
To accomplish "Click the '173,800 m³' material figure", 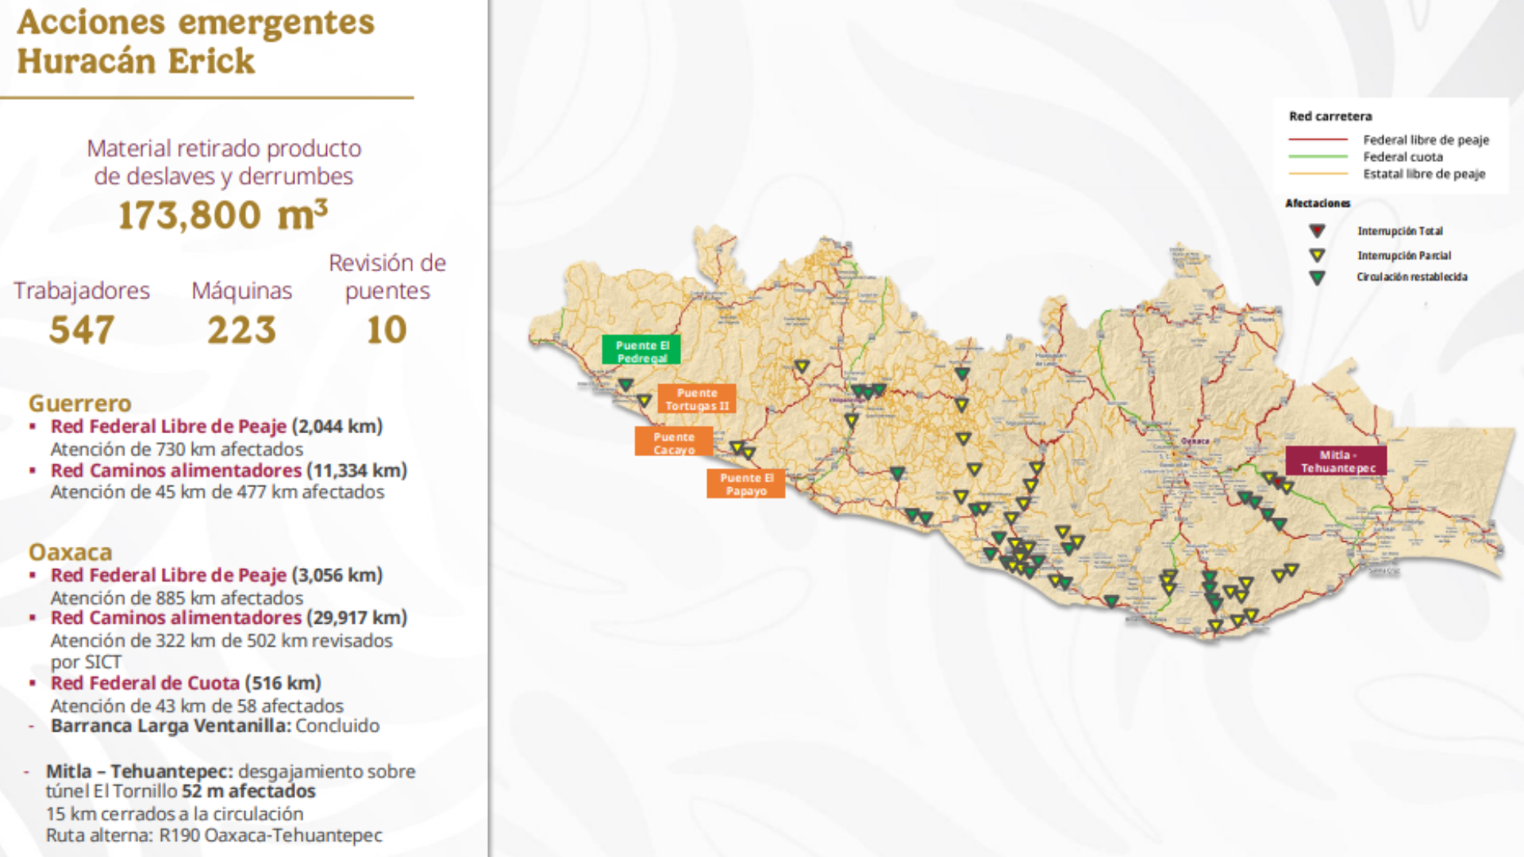I will (223, 215).
